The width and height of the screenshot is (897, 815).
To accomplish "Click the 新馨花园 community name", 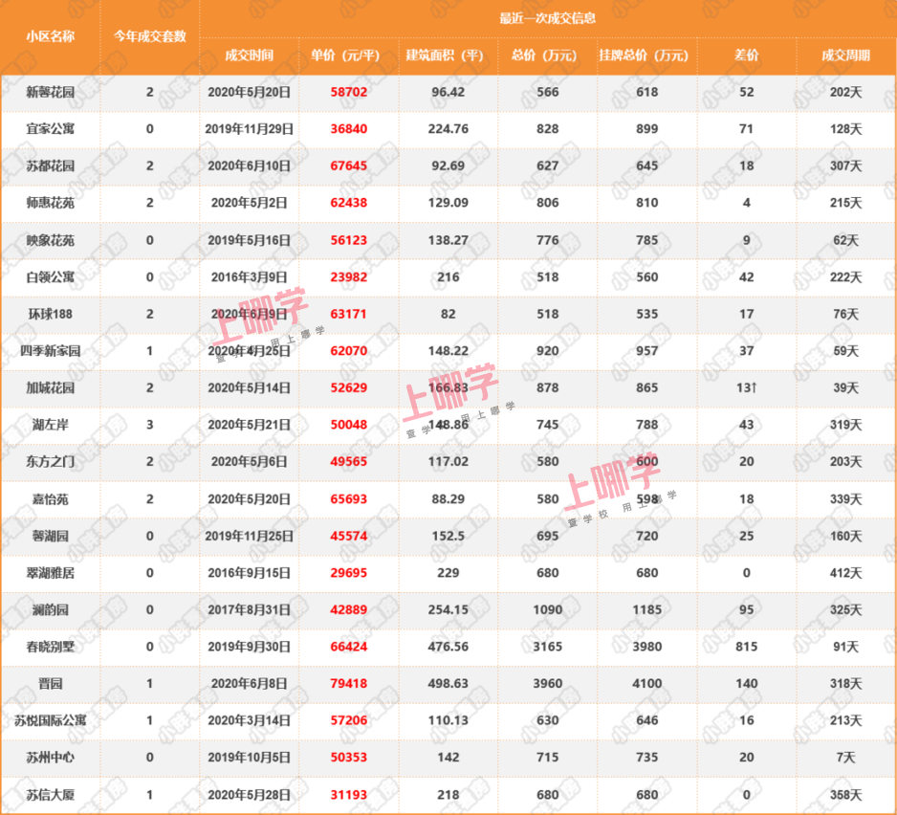I will pyautogui.click(x=51, y=92).
